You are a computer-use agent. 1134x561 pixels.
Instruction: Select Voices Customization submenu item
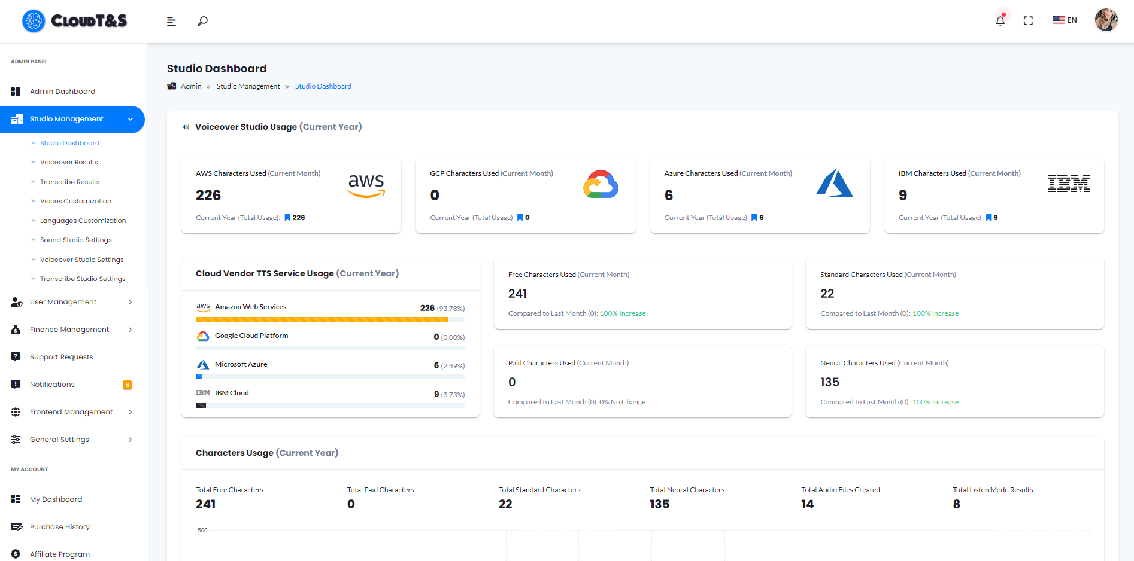point(75,201)
